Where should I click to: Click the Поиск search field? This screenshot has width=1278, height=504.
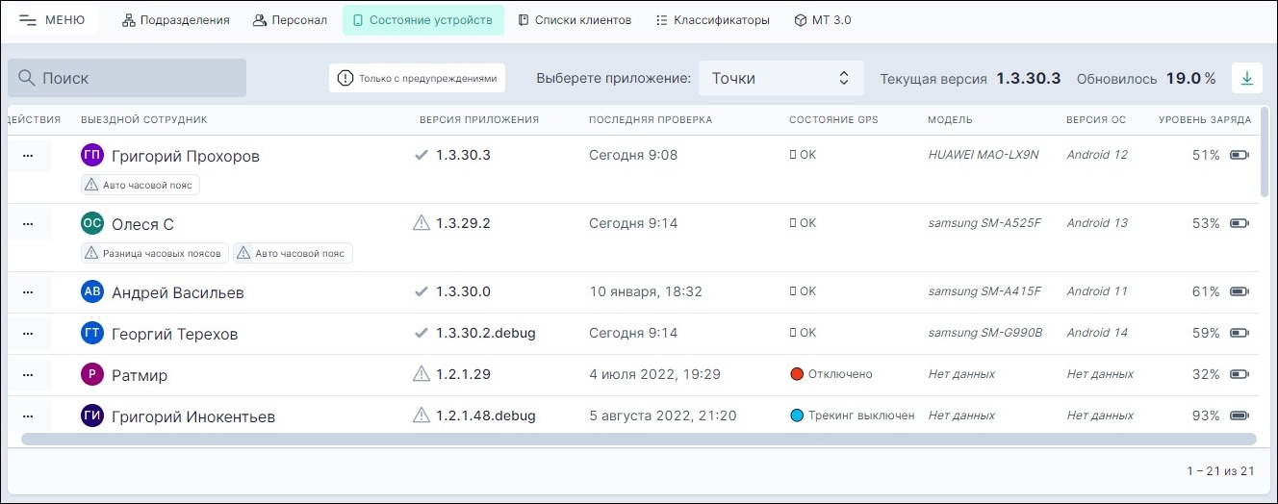point(127,78)
